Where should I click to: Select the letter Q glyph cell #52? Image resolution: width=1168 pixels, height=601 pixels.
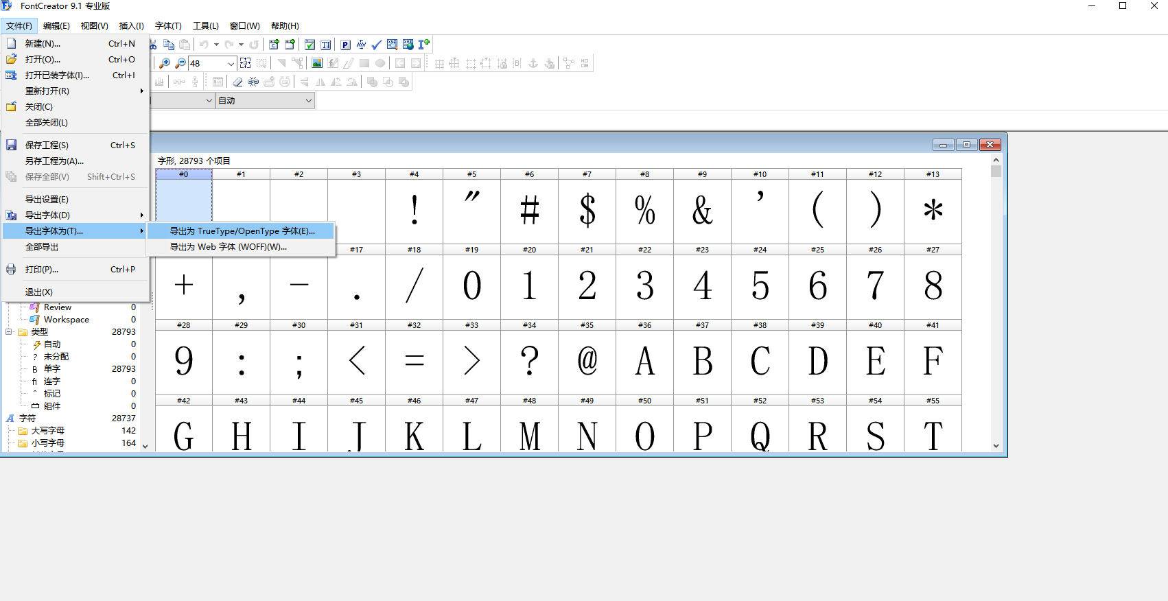click(760, 424)
